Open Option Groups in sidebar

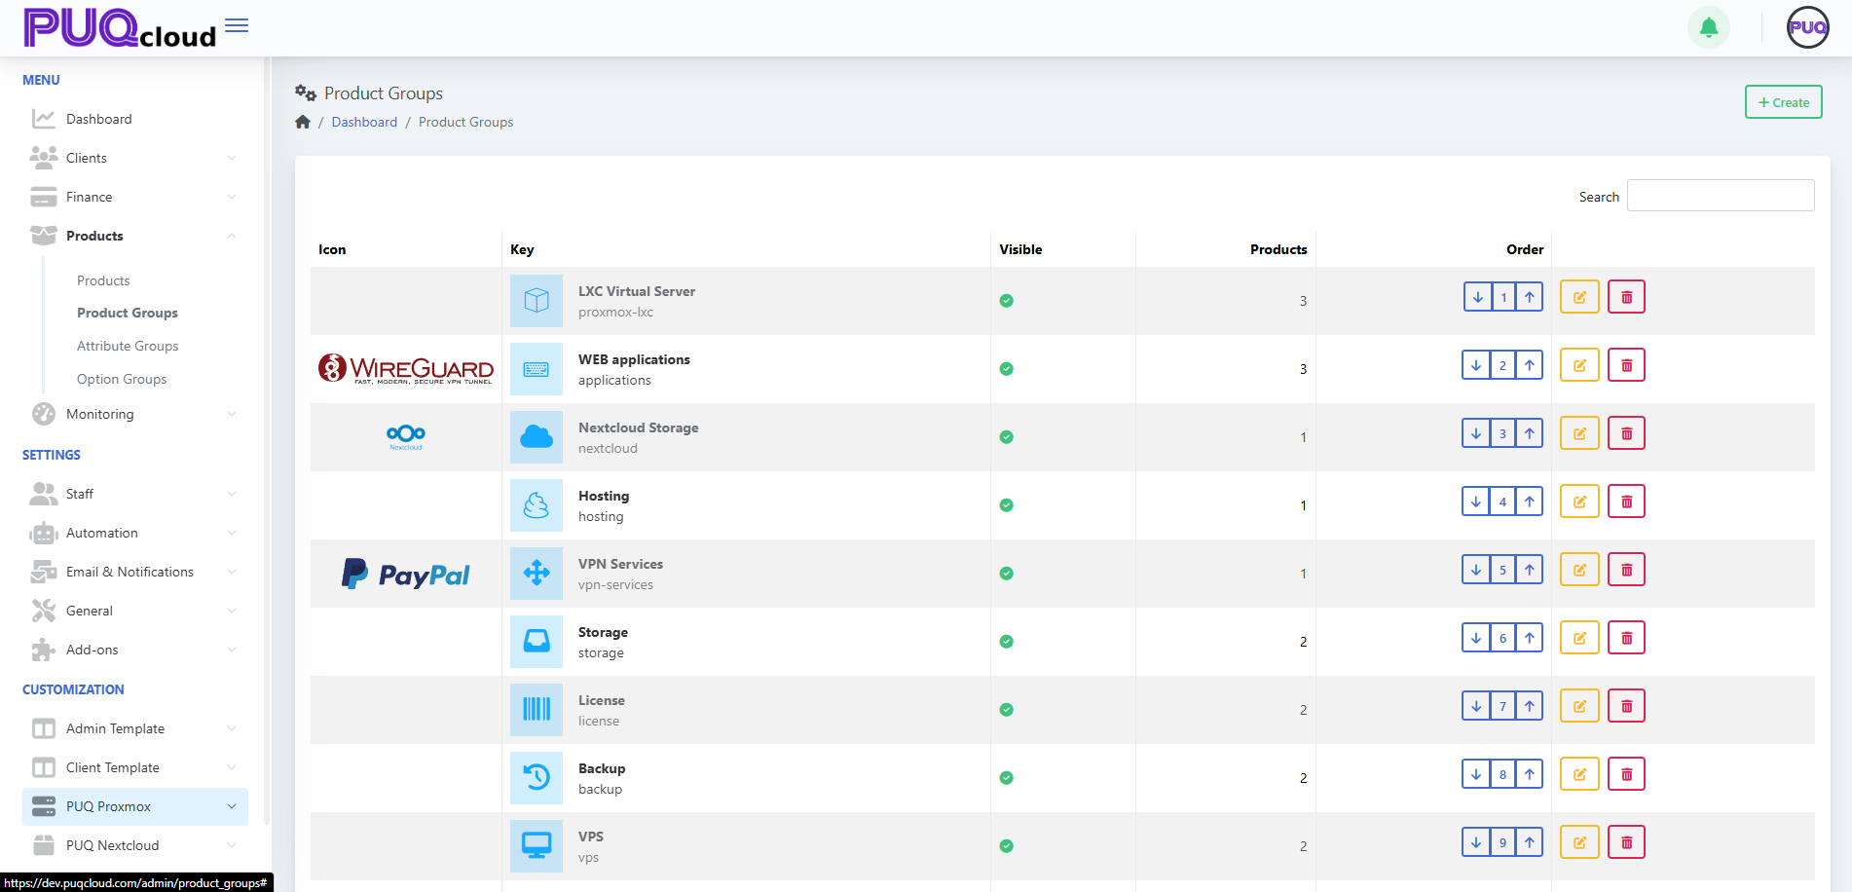(122, 379)
